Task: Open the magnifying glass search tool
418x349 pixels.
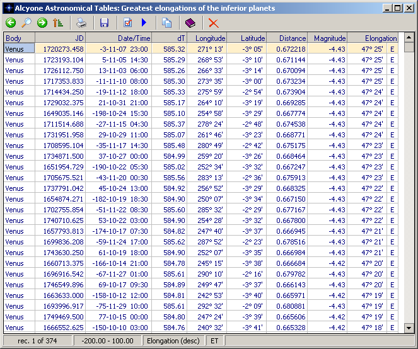Action: (x=26, y=23)
